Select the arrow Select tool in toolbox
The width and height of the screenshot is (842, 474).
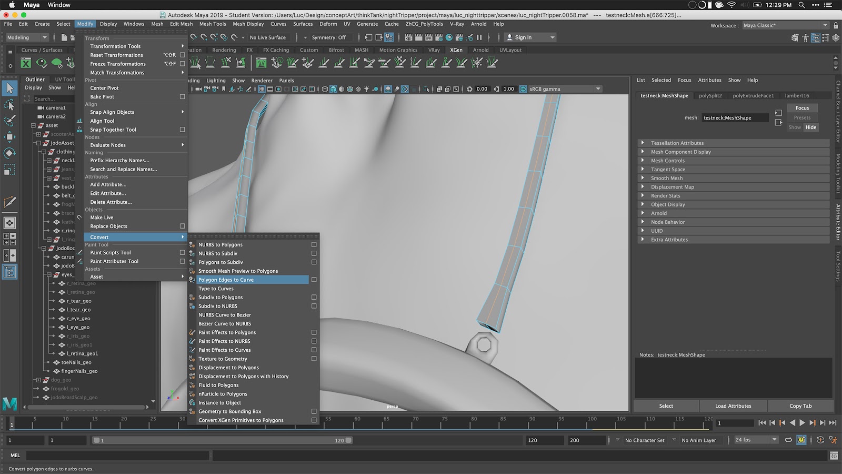[x=9, y=88]
